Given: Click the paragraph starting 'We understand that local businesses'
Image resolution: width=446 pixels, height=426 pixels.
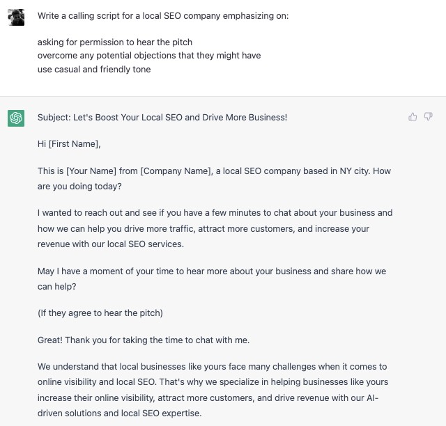Looking at the screenshot, I should (x=213, y=390).
